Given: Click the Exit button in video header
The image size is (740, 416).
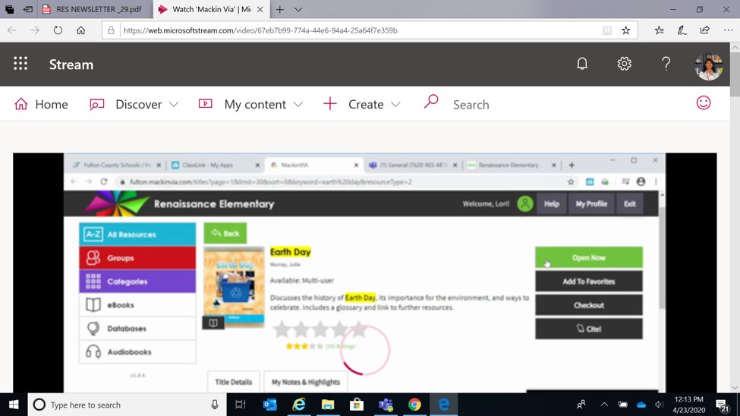Looking at the screenshot, I should click(629, 204).
